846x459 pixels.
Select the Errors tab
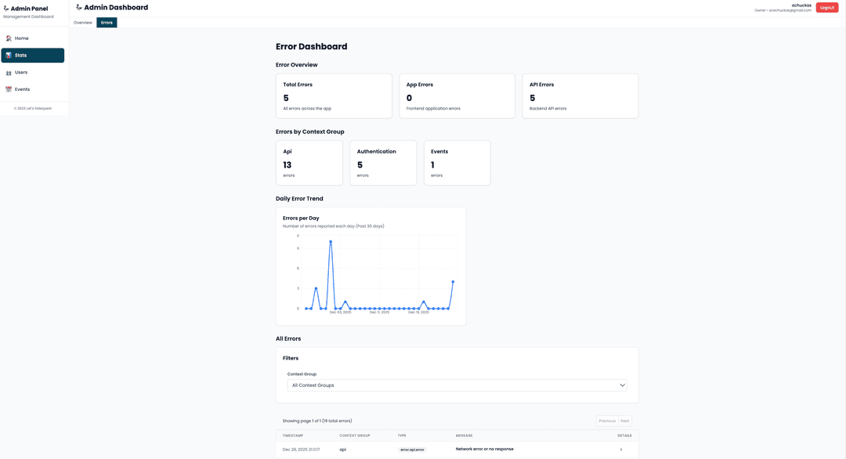(107, 23)
